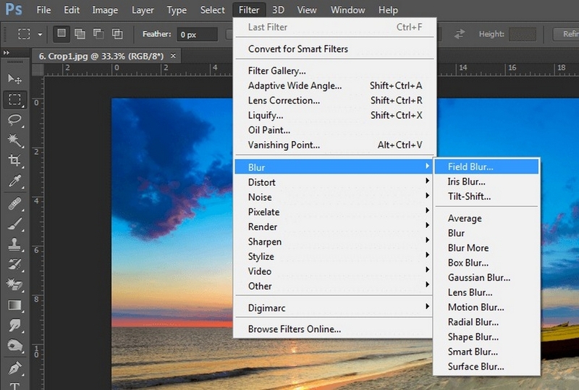The width and height of the screenshot is (579, 390).
Task: Select the Healing Brush tool
Action: (x=14, y=203)
